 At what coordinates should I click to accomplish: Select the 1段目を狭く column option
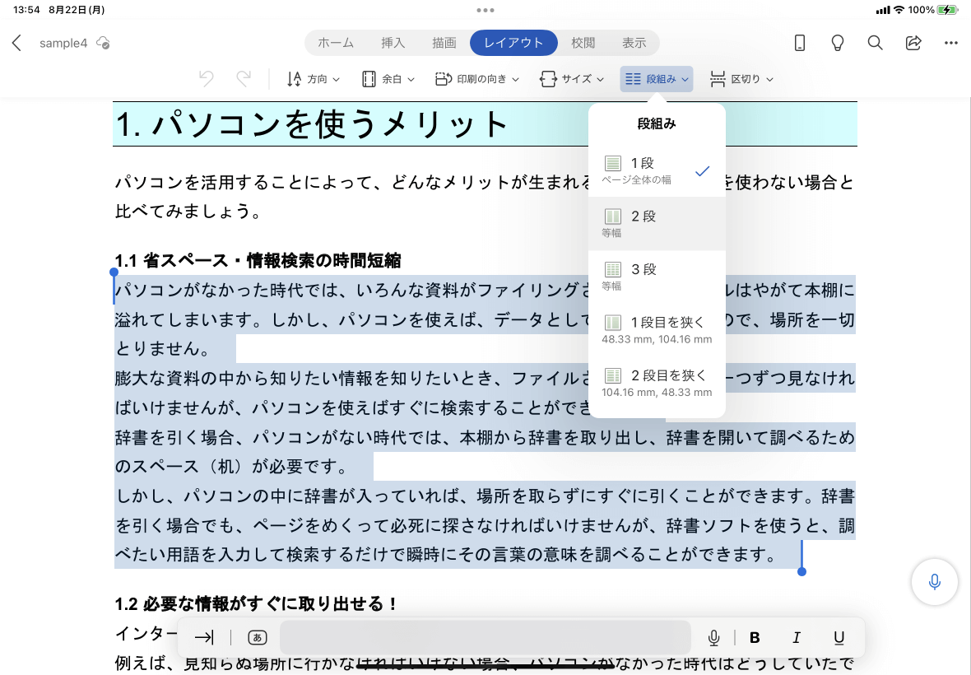(657, 330)
